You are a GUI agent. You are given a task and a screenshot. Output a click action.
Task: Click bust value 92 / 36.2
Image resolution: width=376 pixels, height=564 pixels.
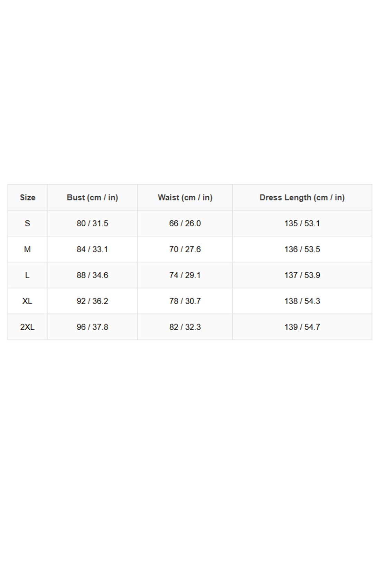point(92,301)
